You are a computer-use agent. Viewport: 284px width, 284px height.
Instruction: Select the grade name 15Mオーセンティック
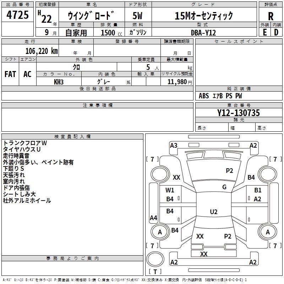204,16
